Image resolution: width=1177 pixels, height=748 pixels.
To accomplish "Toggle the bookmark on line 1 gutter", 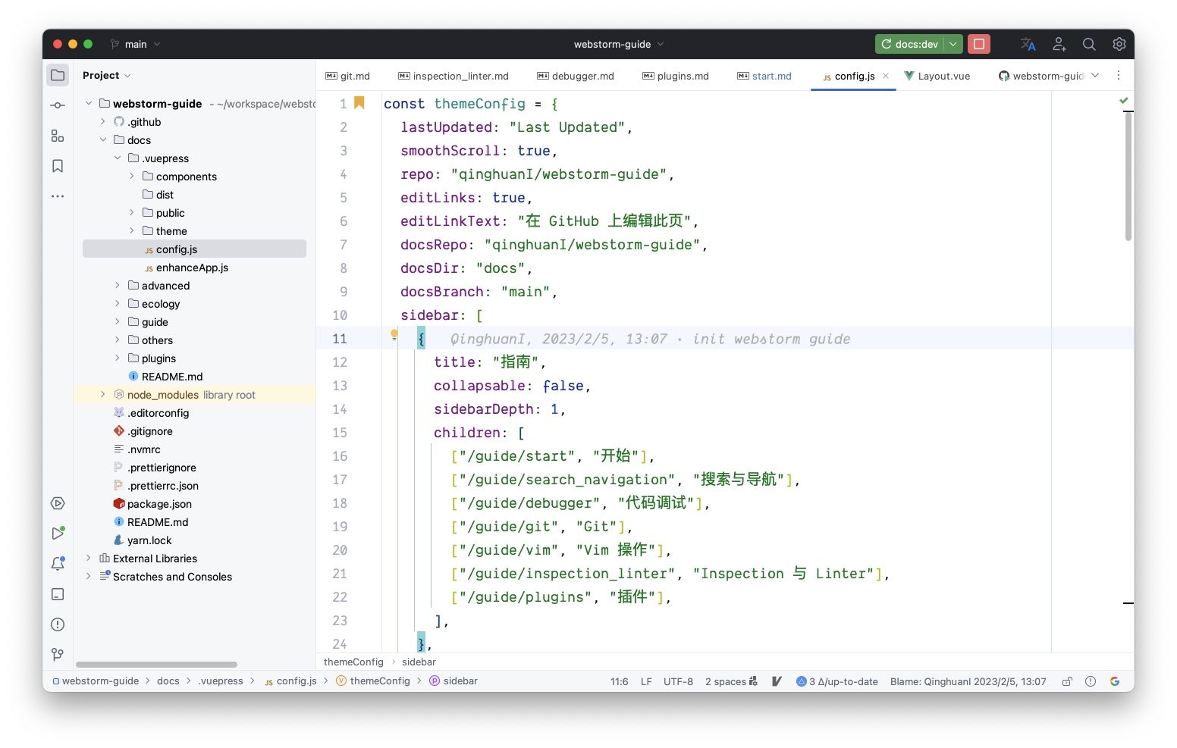I will point(359,103).
